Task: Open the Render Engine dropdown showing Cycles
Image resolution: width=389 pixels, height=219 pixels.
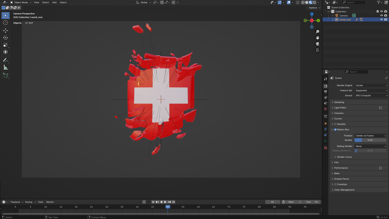Action: tap(371, 85)
